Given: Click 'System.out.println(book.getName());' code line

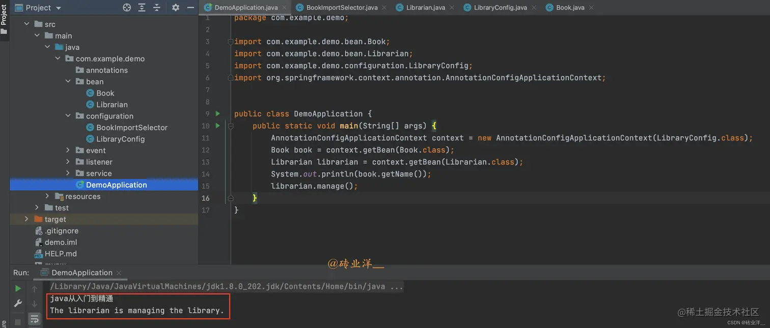Looking at the screenshot, I should [x=351, y=174].
